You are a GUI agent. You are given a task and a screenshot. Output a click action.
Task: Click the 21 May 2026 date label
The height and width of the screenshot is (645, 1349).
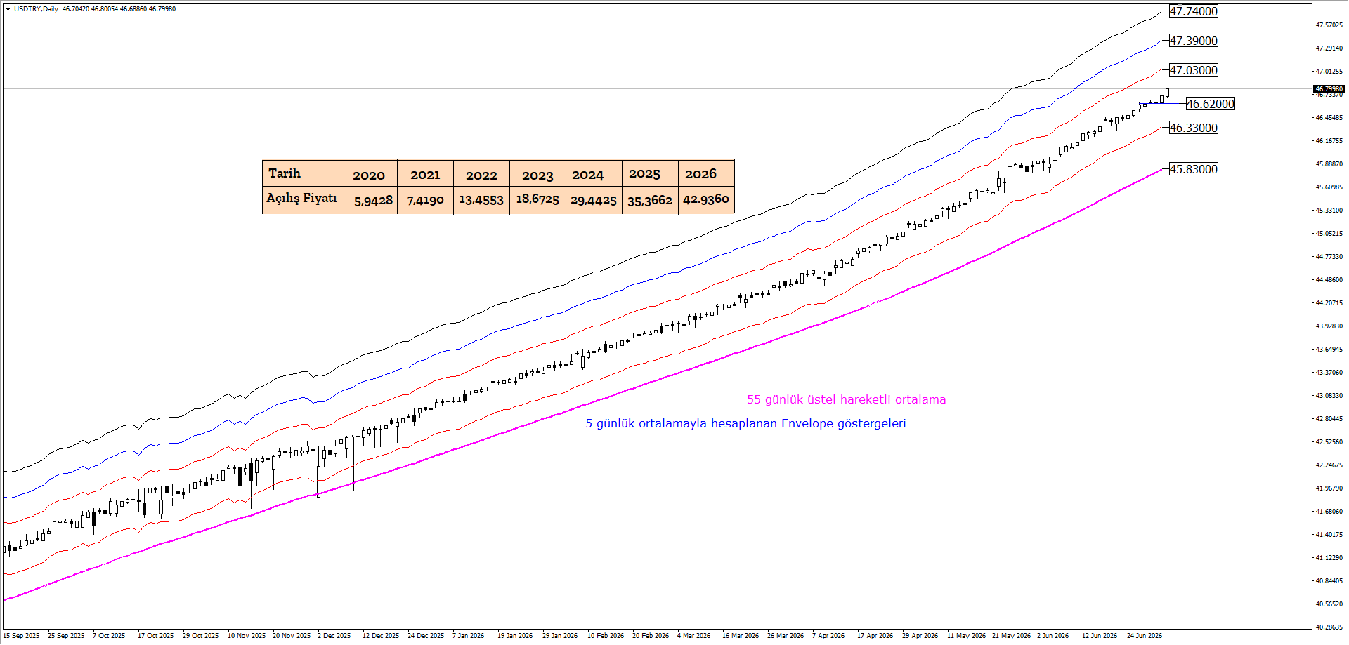(1011, 636)
